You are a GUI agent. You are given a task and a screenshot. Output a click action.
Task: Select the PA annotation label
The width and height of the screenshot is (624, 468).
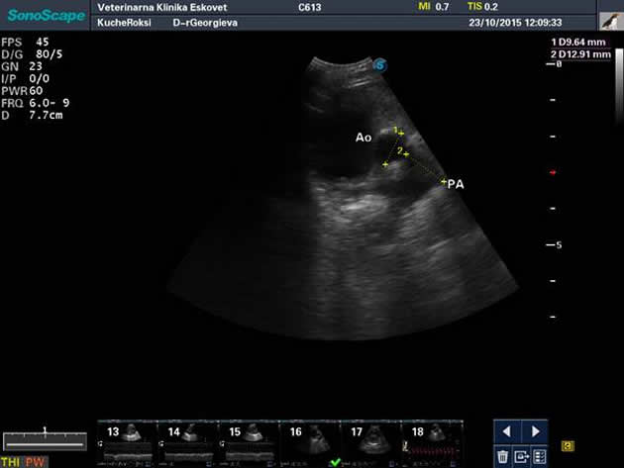point(456,184)
